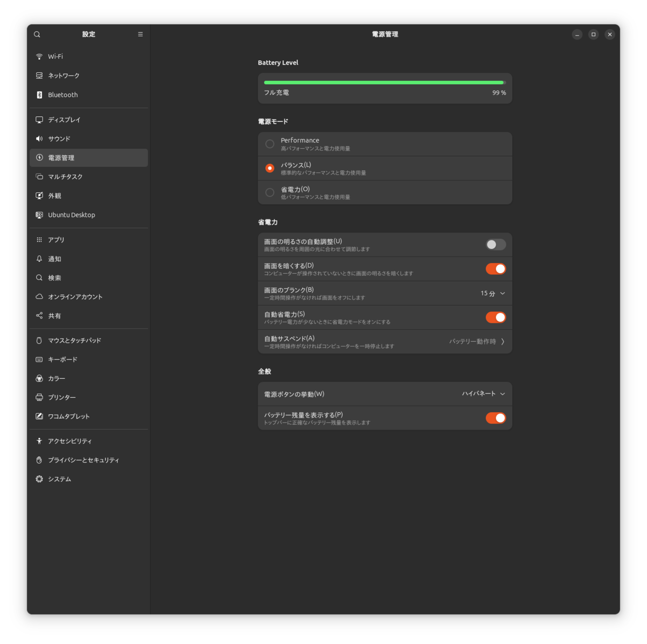Image resolution: width=647 pixels, height=644 pixels.
Task: Click the 共有 share icon
Action: (39, 316)
